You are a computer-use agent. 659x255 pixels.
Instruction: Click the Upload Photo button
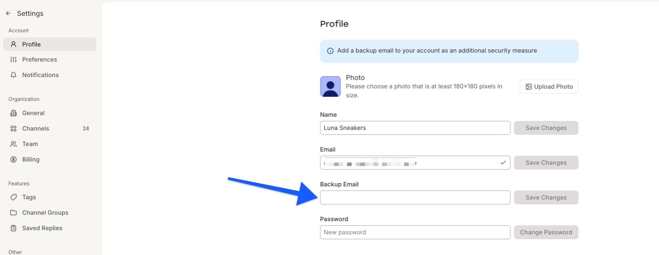(549, 86)
